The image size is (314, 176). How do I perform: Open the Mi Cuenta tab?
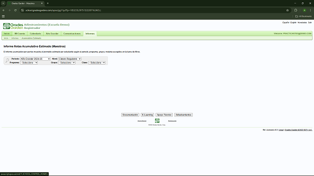pyautogui.click(x=20, y=34)
